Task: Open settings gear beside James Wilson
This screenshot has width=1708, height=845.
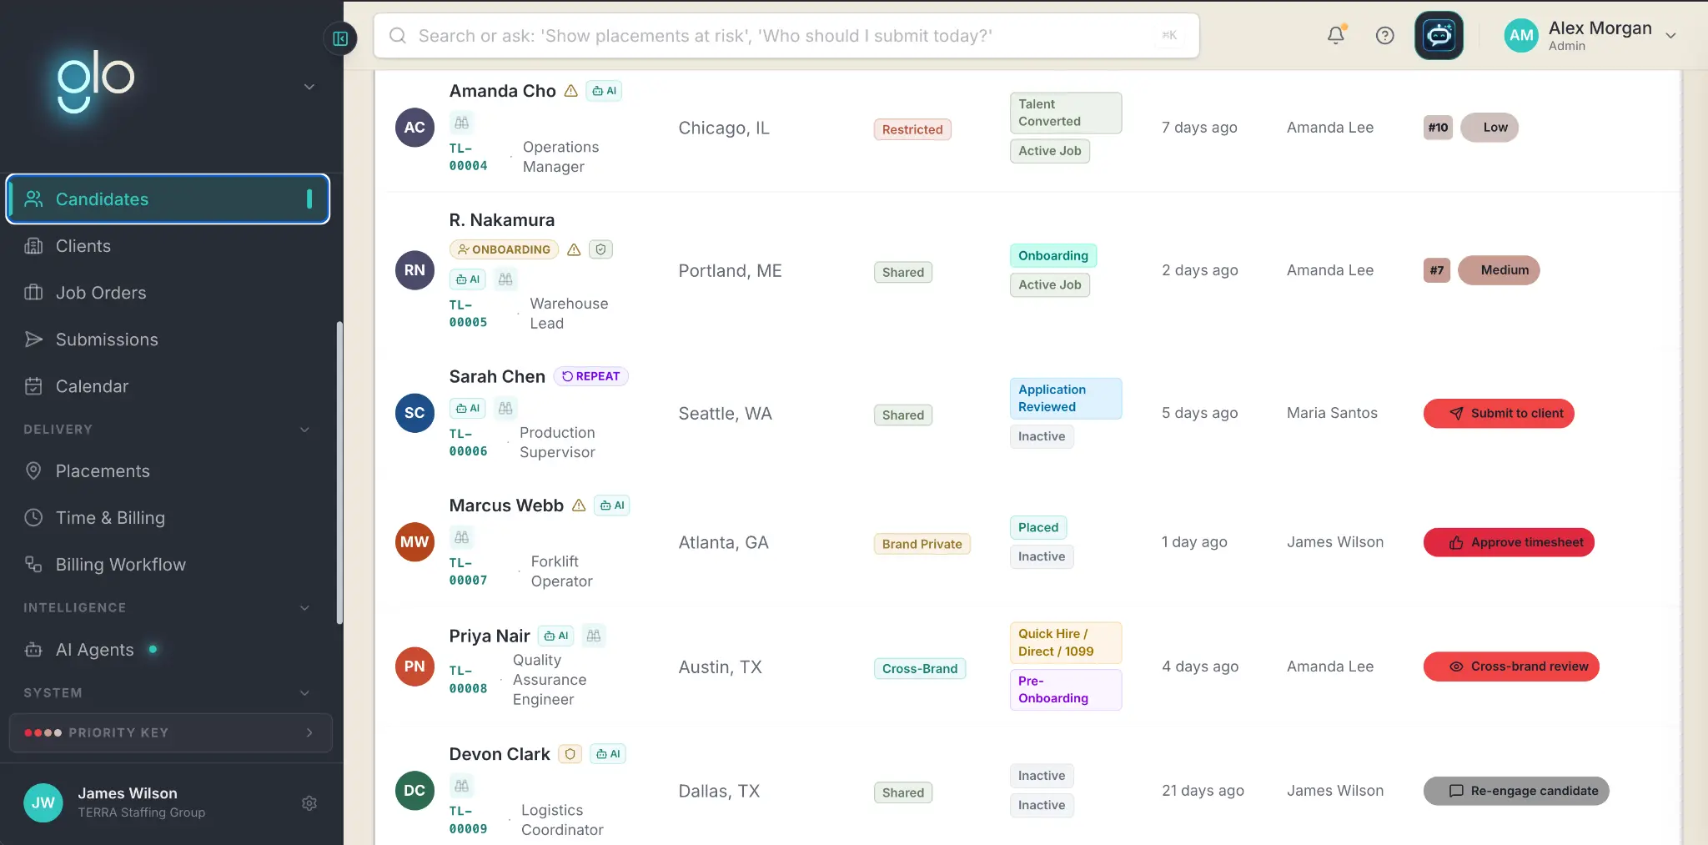Action: coord(309,802)
